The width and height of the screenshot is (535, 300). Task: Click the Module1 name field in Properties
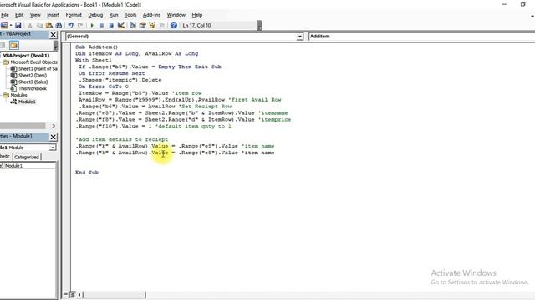(30, 166)
